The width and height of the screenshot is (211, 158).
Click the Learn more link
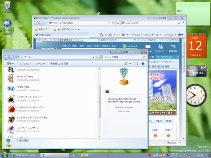point(124,111)
